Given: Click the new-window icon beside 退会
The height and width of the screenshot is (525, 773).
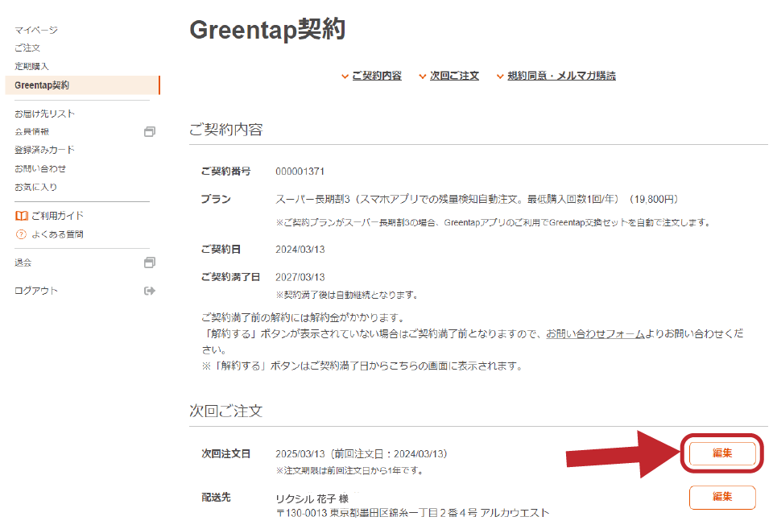Looking at the screenshot, I should (150, 262).
